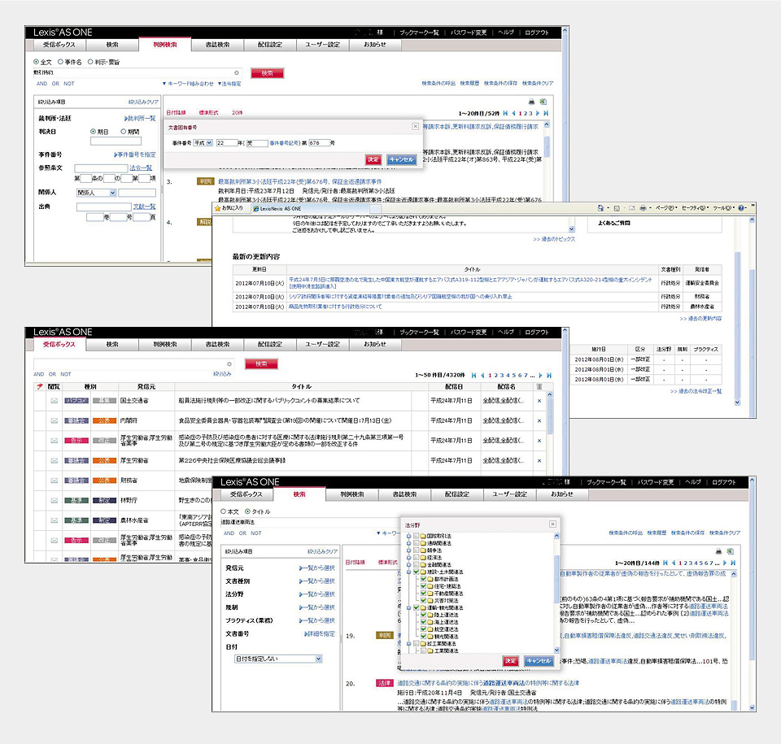Image resolution: width=781 pixels, height=744 pixels.
Task: Uncheck the 都市計画法 checkbox
Action: [423, 579]
